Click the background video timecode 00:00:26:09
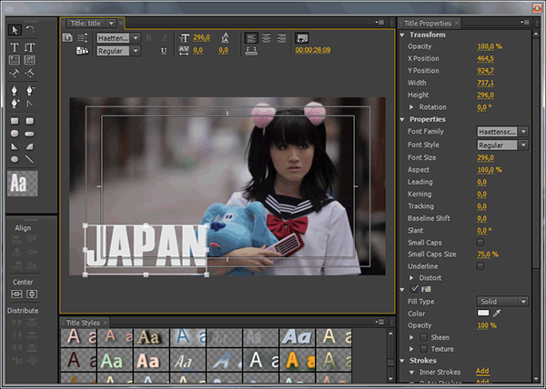The image size is (546, 389). coord(313,50)
